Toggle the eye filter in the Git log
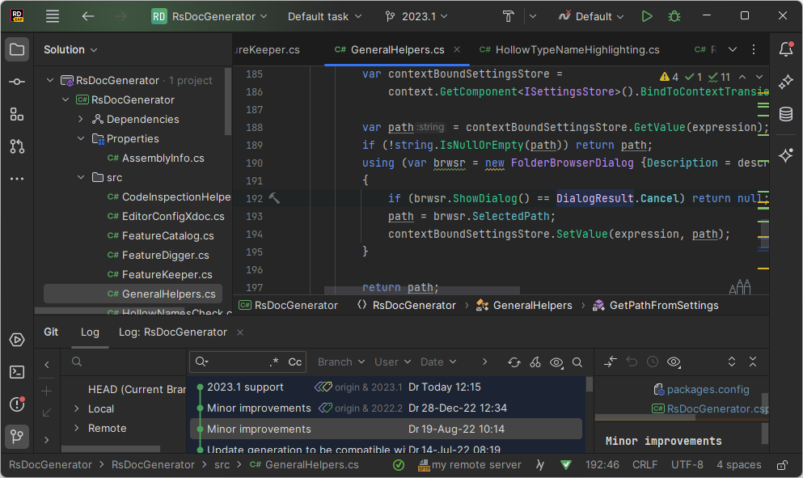 tap(556, 362)
